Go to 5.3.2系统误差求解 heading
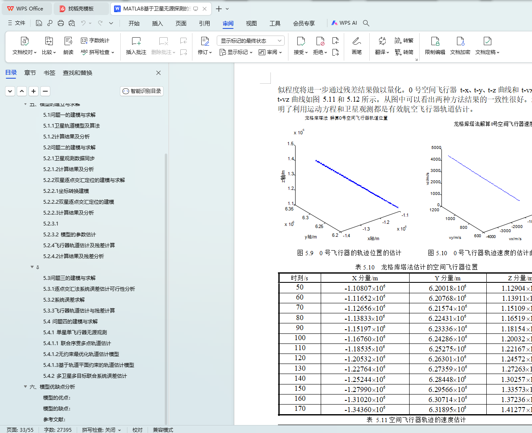 pyautogui.click(x=64, y=300)
